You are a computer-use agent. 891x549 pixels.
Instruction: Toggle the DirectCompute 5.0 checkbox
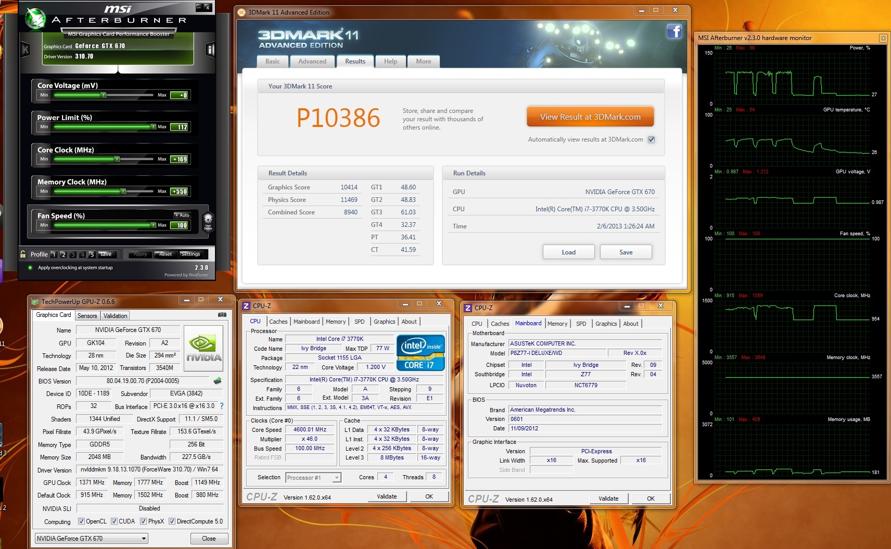tap(172, 521)
